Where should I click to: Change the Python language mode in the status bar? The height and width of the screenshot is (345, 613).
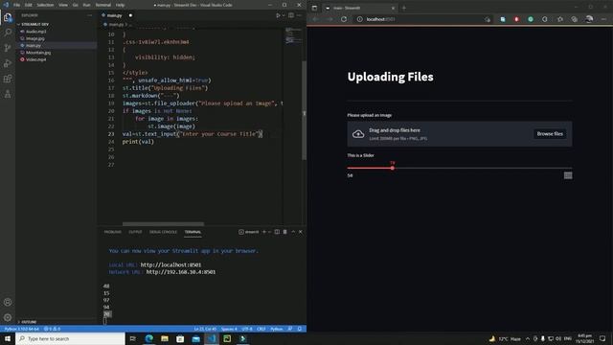(x=277, y=329)
